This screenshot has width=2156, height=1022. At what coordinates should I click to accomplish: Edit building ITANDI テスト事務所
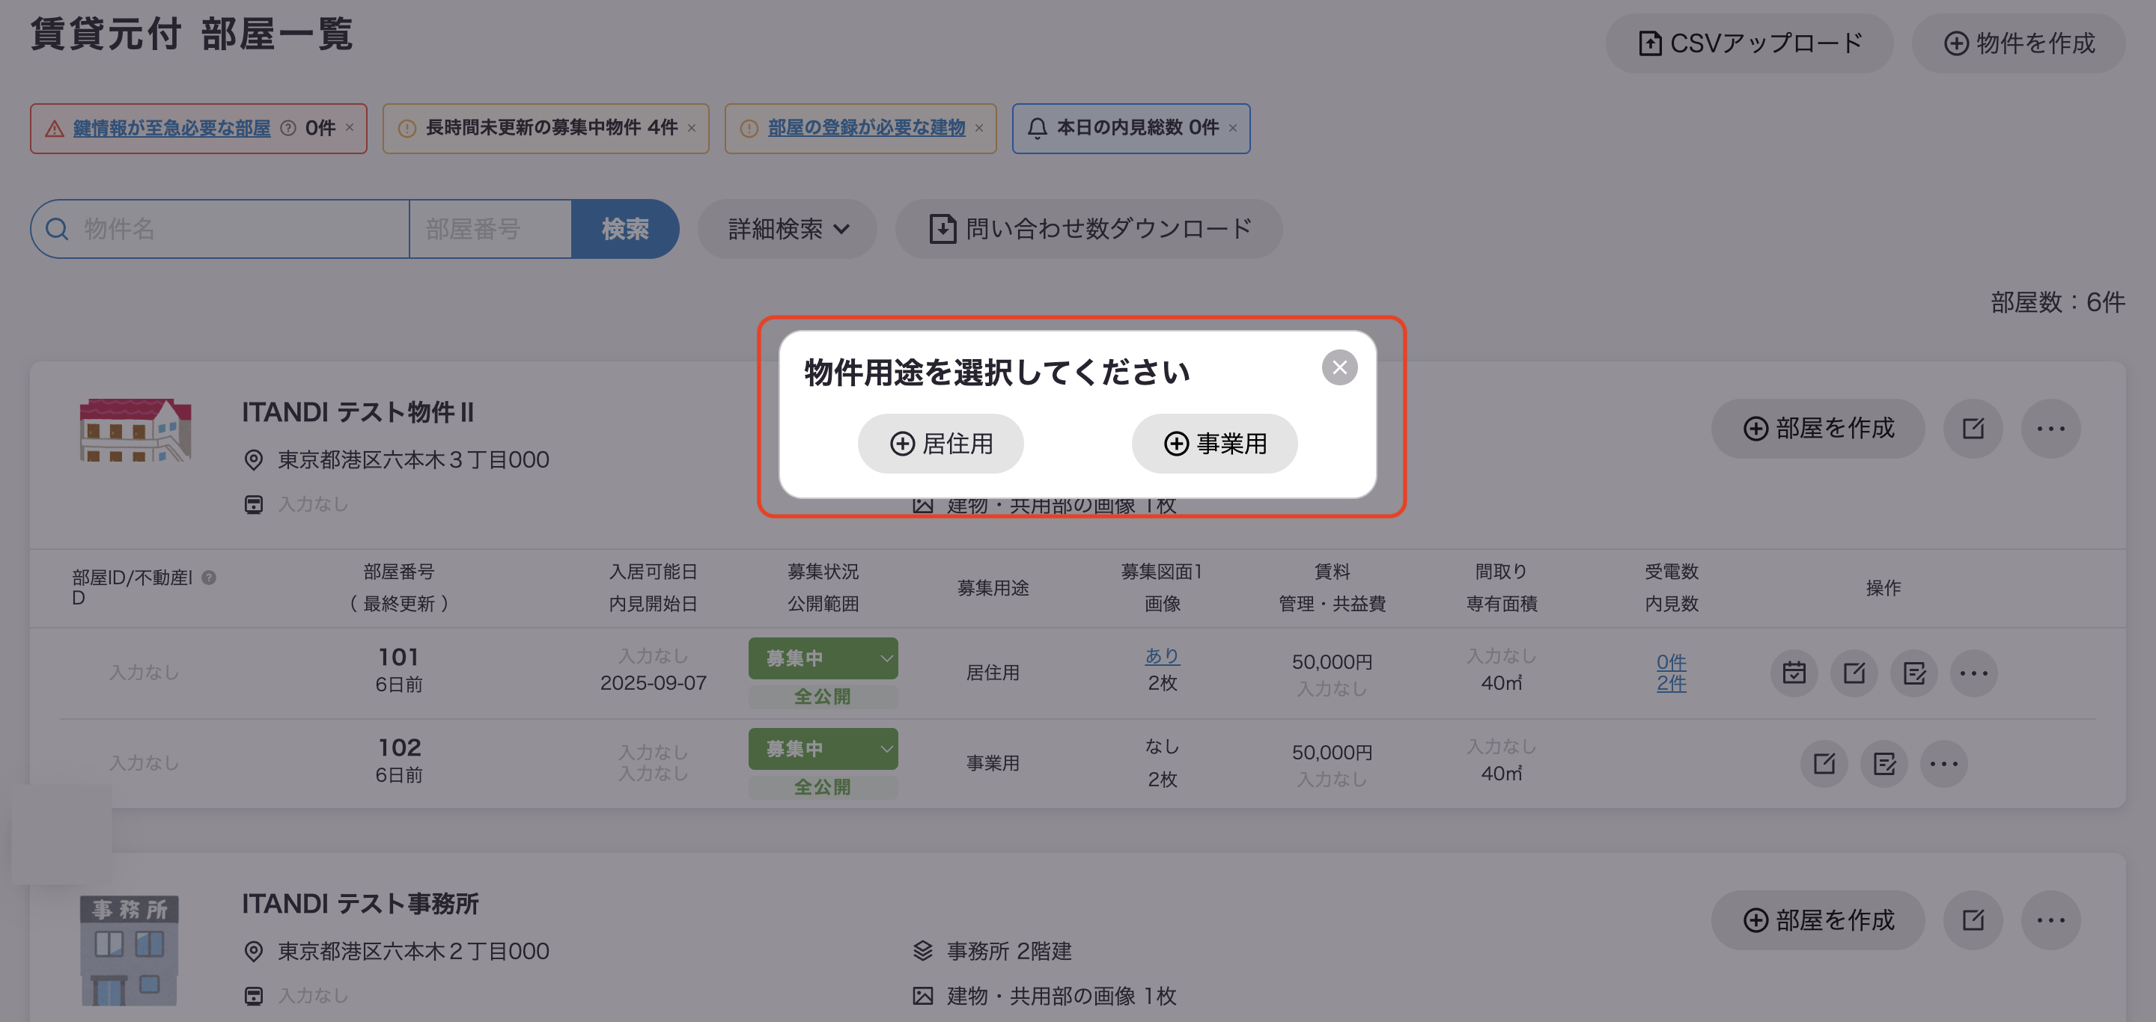(1973, 920)
